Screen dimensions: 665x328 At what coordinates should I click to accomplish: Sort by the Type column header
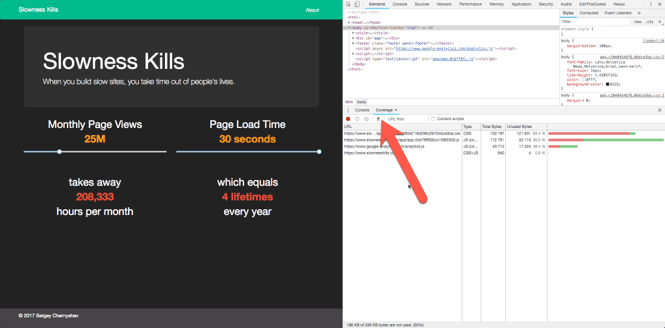coord(471,127)
